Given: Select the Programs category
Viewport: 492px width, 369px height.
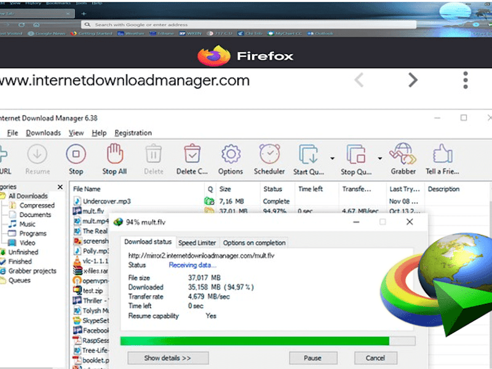Looking at the screenshot, I should point(33,234).
